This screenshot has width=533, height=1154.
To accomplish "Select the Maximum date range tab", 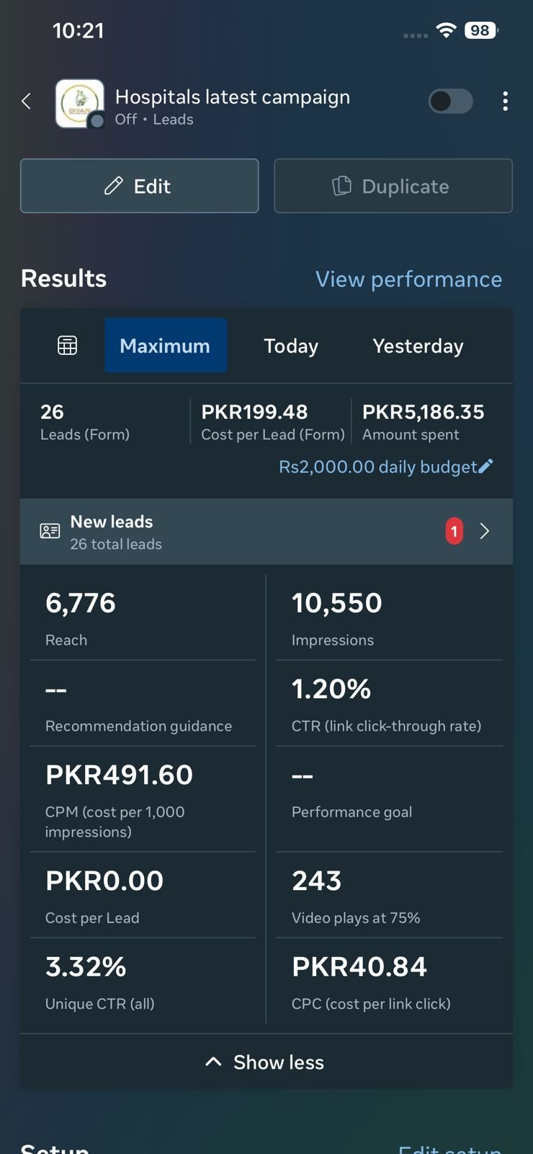I will tap(165, 346).
